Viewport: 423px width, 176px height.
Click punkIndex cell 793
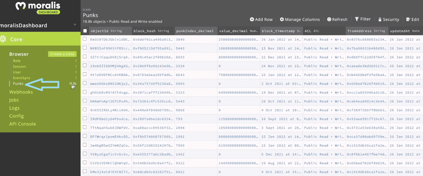point(196,119)
